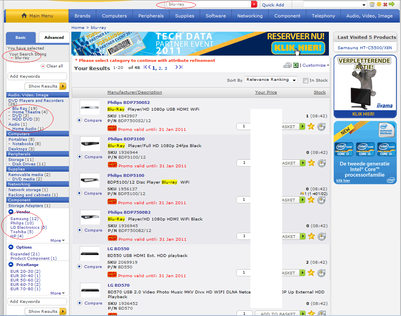Screen dimensions: 401x316
Task: Open the Sort By Relevance Ranking dropdown
Action: pos(271,80)
